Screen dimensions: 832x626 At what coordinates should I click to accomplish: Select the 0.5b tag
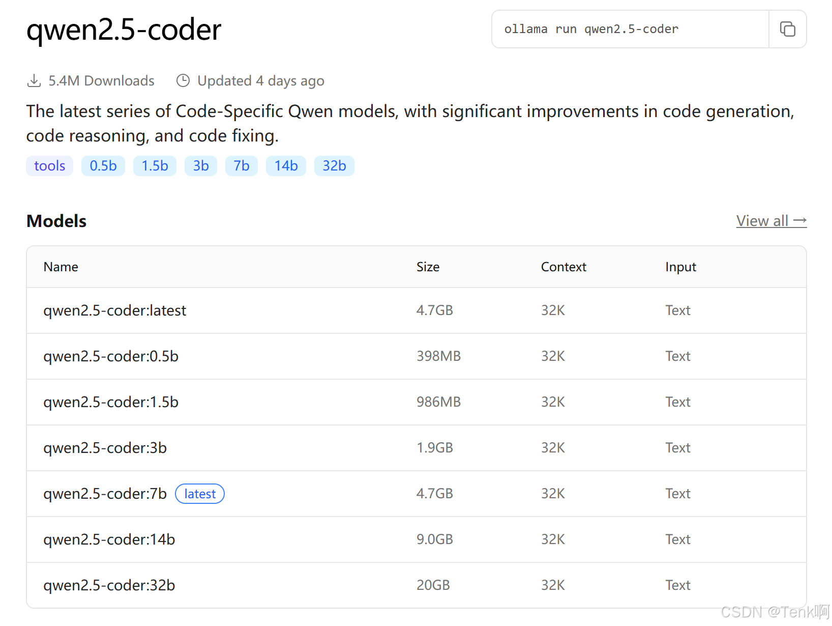click(x=103, y=166)
